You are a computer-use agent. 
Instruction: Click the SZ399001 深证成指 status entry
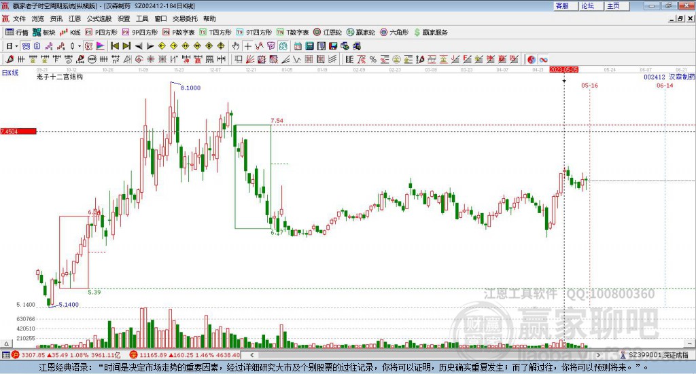point(655,355)
